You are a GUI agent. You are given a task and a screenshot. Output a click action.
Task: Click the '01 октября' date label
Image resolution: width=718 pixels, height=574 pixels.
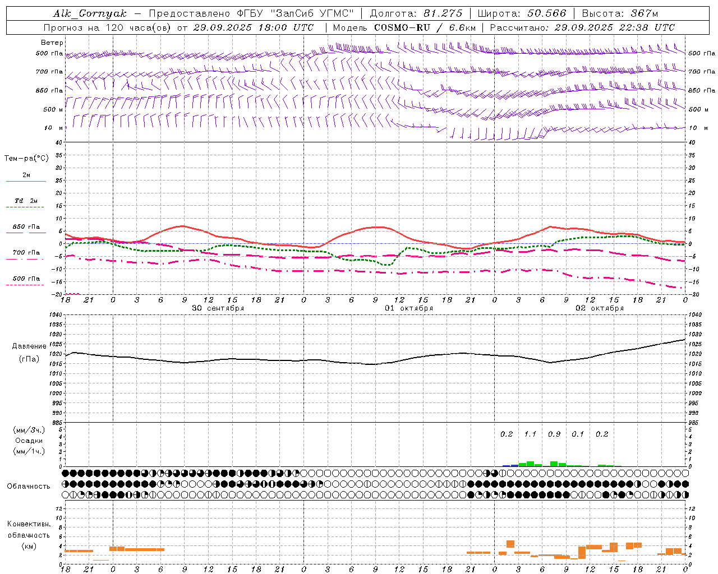[409, 308]
